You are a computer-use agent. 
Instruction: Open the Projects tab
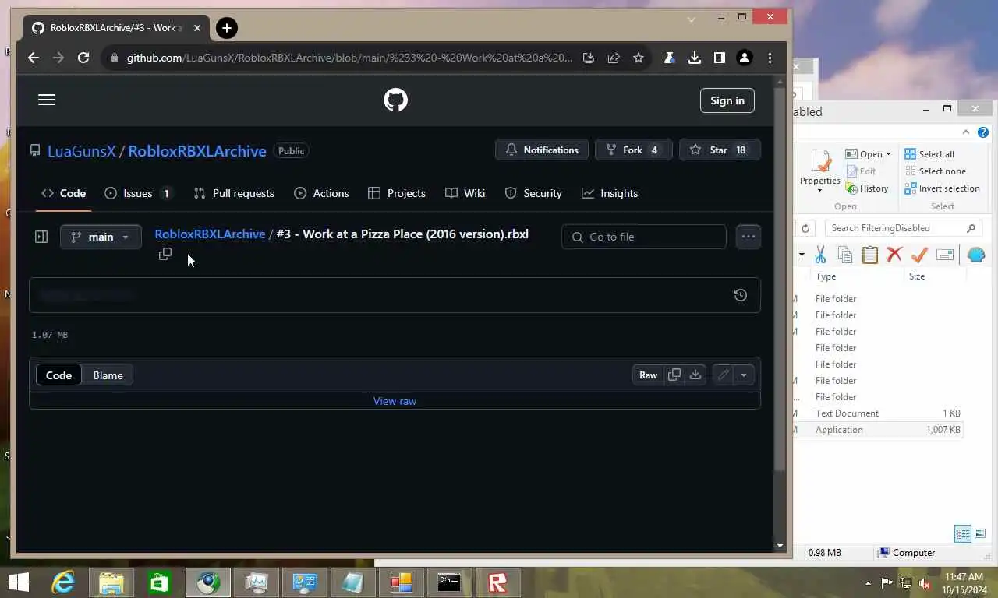(x=397, y=193)
